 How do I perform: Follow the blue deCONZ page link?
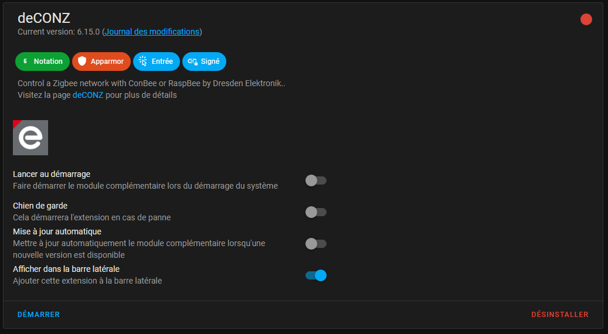[88, 95]
